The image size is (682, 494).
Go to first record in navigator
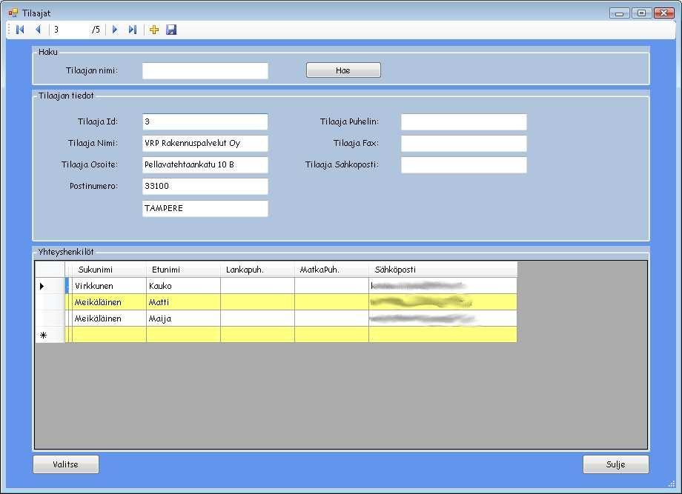[x=20, y=30]
